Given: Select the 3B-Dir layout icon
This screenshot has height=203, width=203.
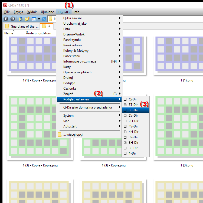Looking at the screenshot, I should coord(125,110).
